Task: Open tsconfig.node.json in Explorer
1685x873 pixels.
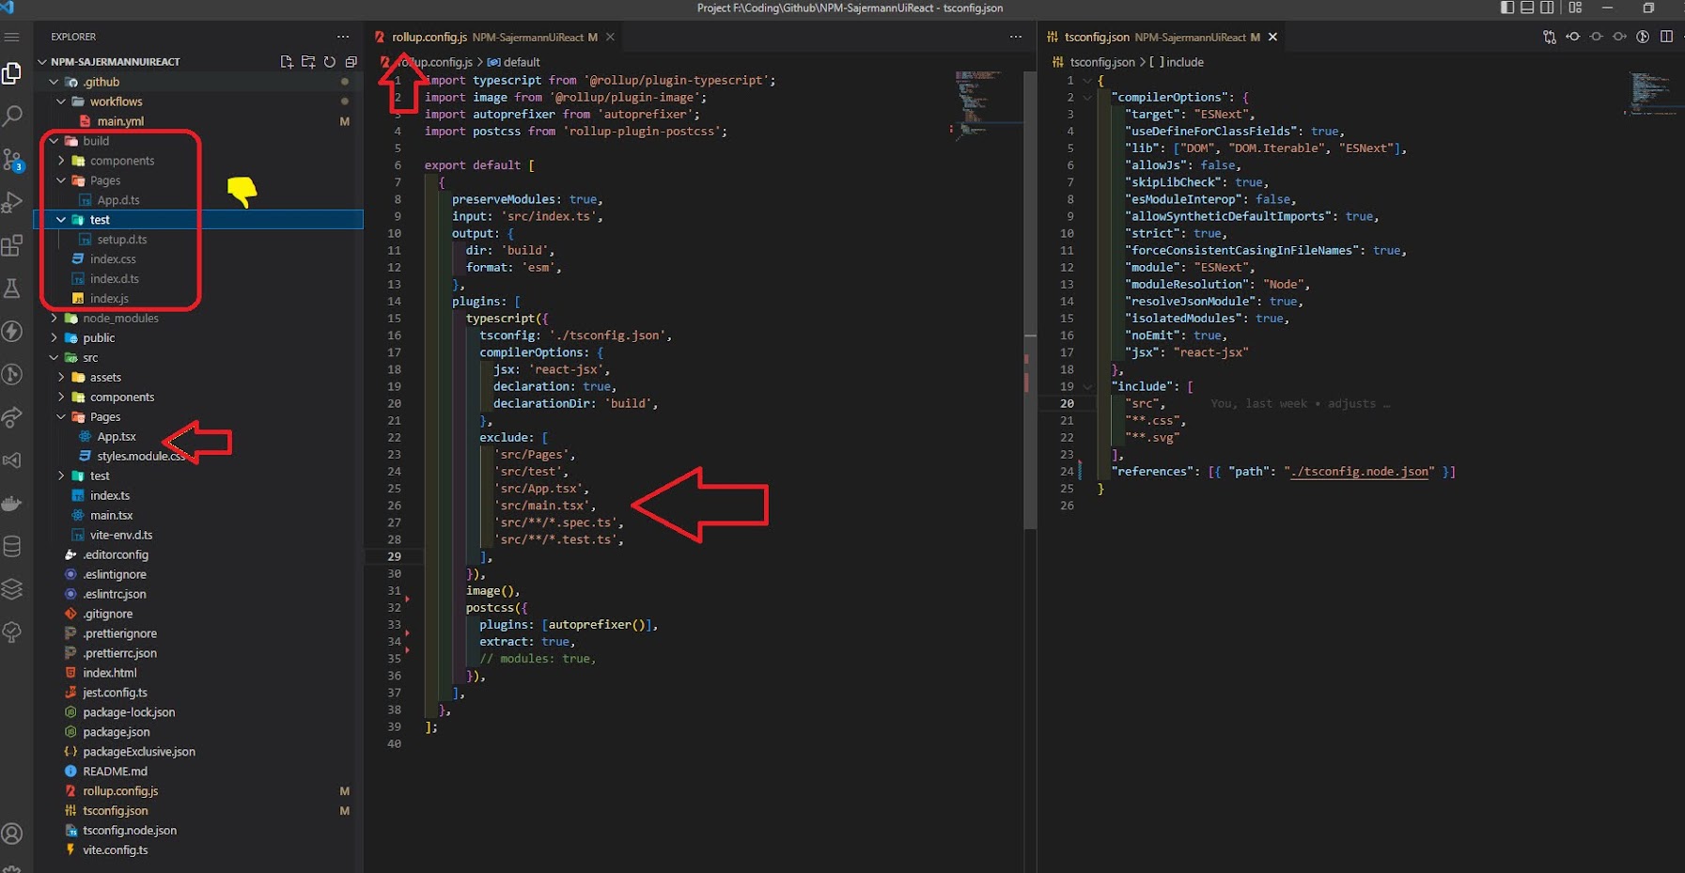Action: pos(129,831)
